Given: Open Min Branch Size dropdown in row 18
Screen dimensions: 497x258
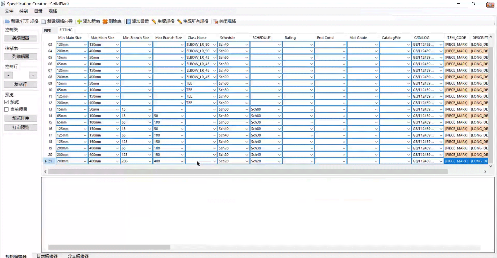Looking at the screenshot, I should click(x=150, y=142).
